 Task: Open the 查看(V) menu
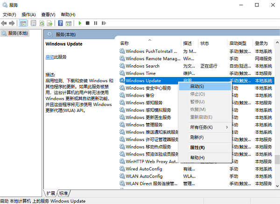coord(48,14)
